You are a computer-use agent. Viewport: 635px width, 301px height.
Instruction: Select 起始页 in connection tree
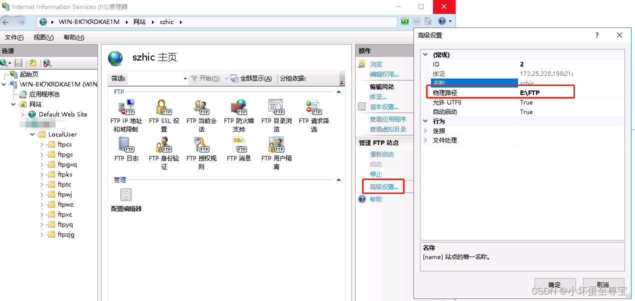click(29, 74)
